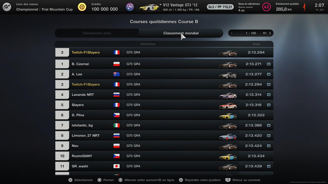Select the V12 Vantage GT3 car thumbnail
328x184 pixels.
coord(150,7)
